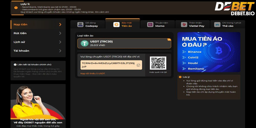Click the Codepay QR icon
This screenshot has width=256, height=128.
pyautogui.click(x=80, y=25)
